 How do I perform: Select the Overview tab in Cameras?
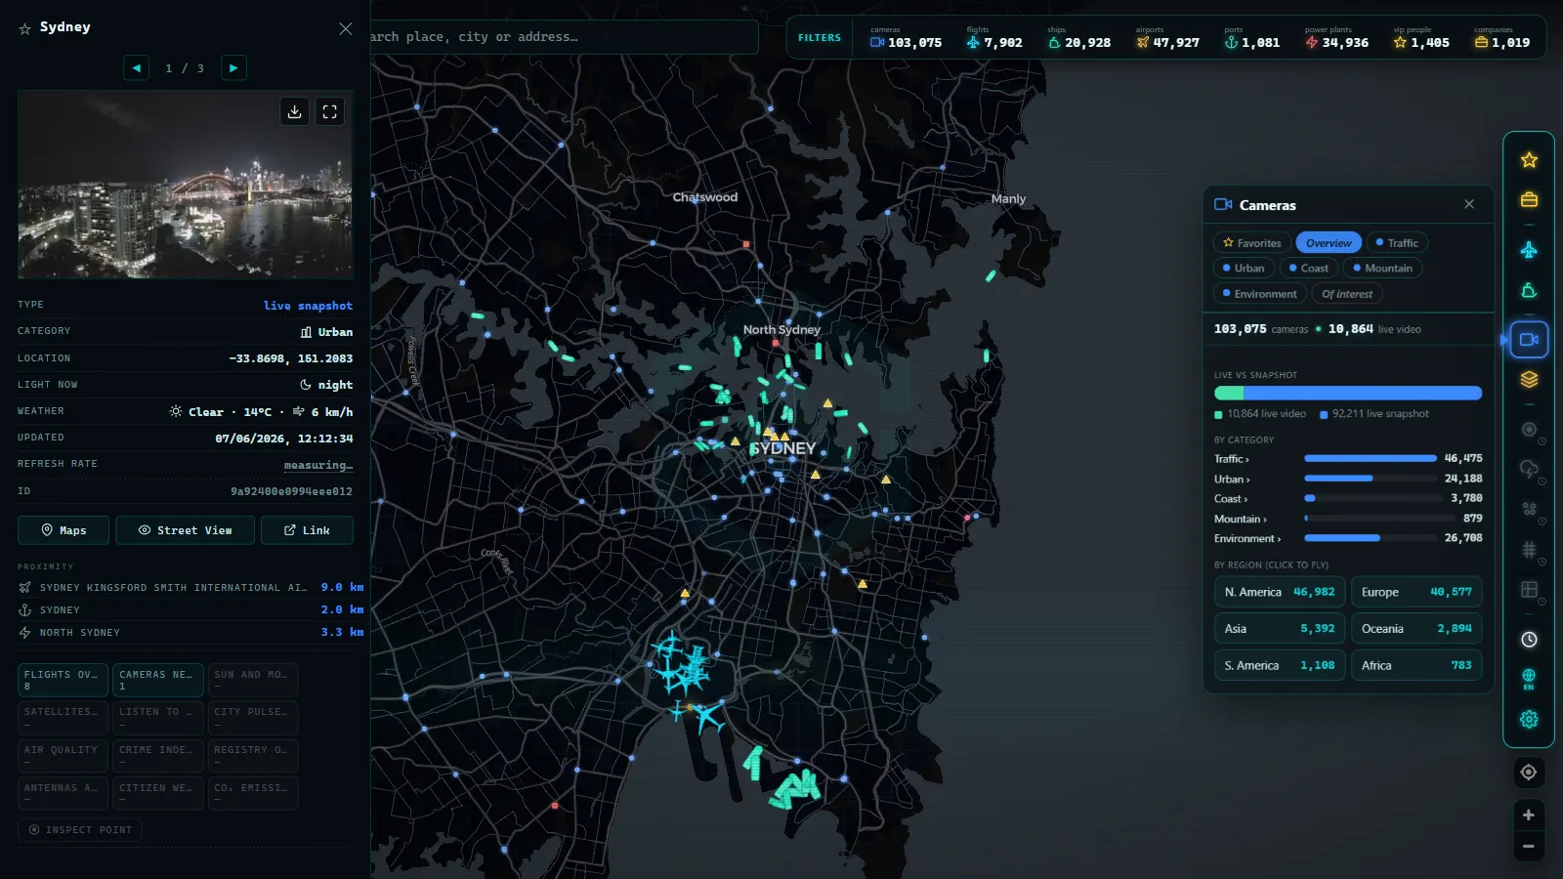click(x=1329, y=243)
